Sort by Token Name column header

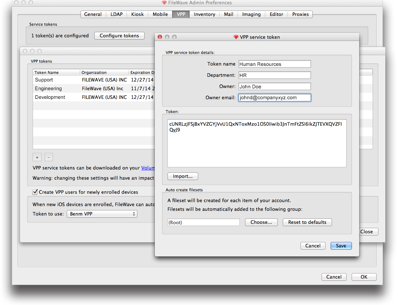click(x=56, y=72)
